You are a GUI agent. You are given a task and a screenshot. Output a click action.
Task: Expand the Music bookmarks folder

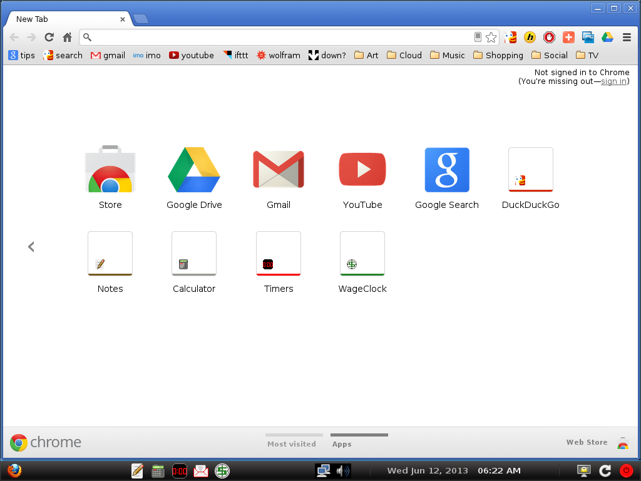[x=447, y=55]
